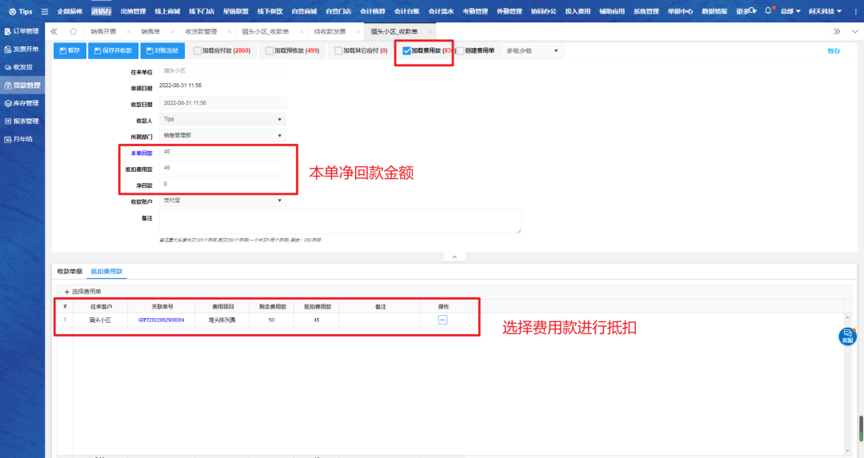Click the home icon in tab bar
The height and width of the screenshot is (458, 864).
(73, 31)
